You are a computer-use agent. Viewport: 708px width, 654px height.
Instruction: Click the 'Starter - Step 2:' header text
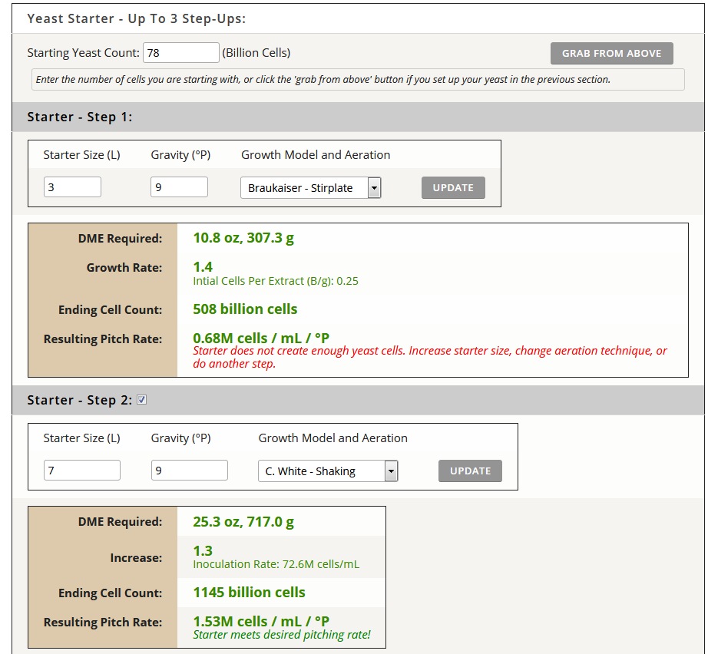80,401
